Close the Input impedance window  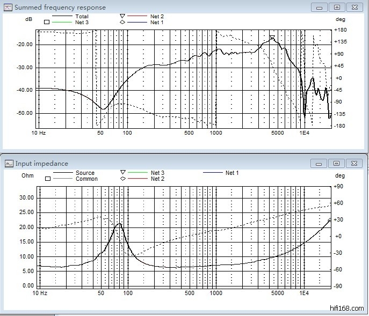coord(354,163)
